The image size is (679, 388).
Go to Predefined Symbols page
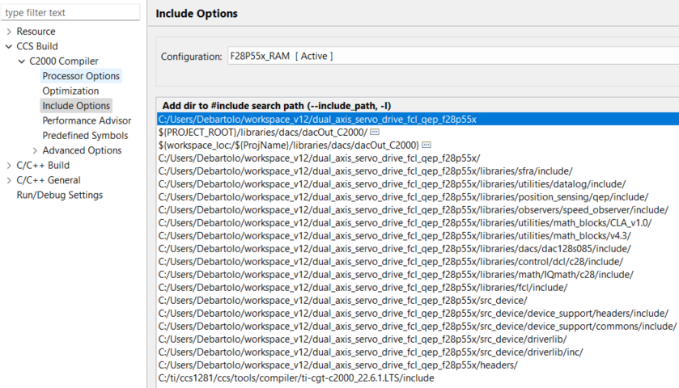tap(85, 136)
